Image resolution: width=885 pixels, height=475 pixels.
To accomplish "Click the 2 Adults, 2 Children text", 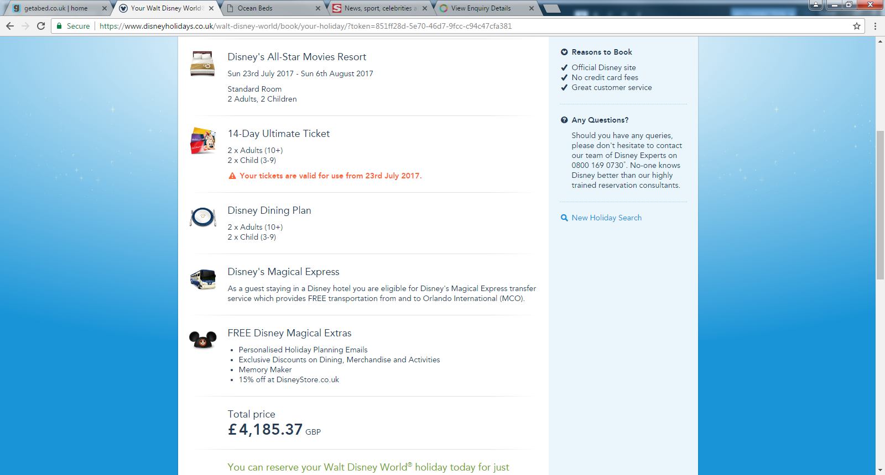I will (x=262, y=99).
